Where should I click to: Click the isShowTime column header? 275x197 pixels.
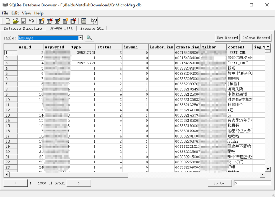coord(161,47)
